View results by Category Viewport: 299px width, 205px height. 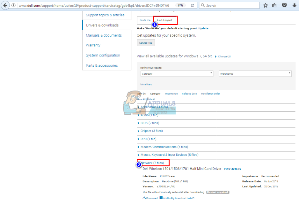pos(155,94)
